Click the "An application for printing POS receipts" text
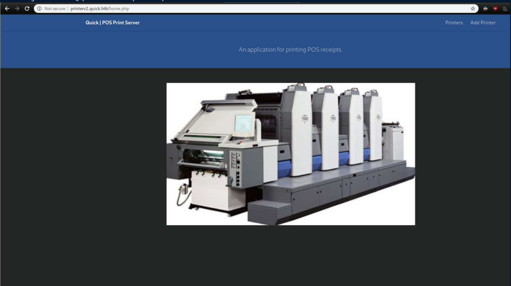 click(x=290, y=50)
